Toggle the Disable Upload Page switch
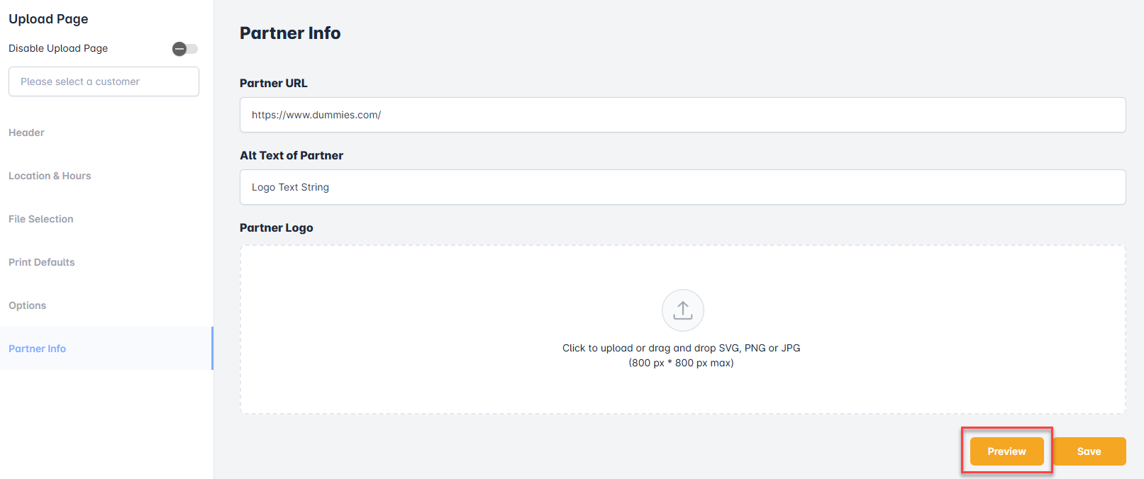The width and height of the screenshot is (1144, 479). click(185, 49)
